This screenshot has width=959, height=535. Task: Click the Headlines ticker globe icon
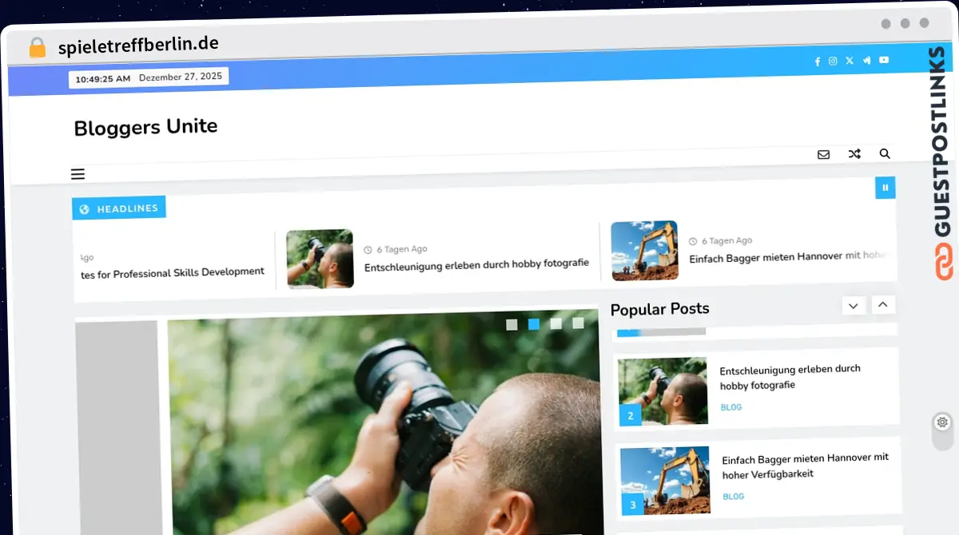[85, 208]
